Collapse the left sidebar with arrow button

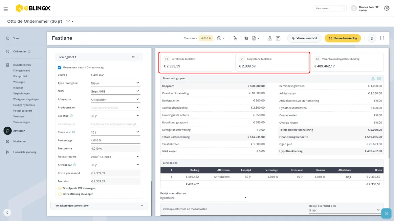point(7,212)
